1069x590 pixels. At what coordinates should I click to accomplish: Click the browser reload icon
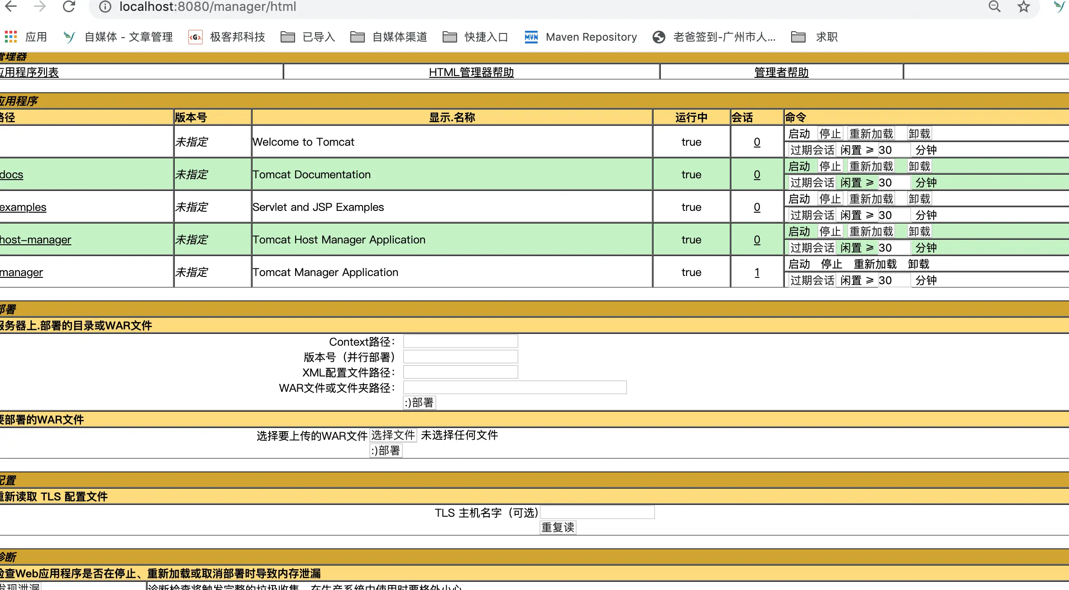pyautogui.click(x=69, y=6)
